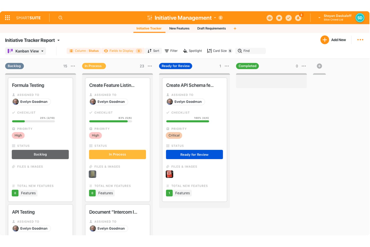Add a new column with plus circle

(319, 66)
